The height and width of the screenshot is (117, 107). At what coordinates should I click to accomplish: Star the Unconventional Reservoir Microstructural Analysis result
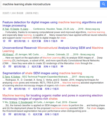(4, 67)
